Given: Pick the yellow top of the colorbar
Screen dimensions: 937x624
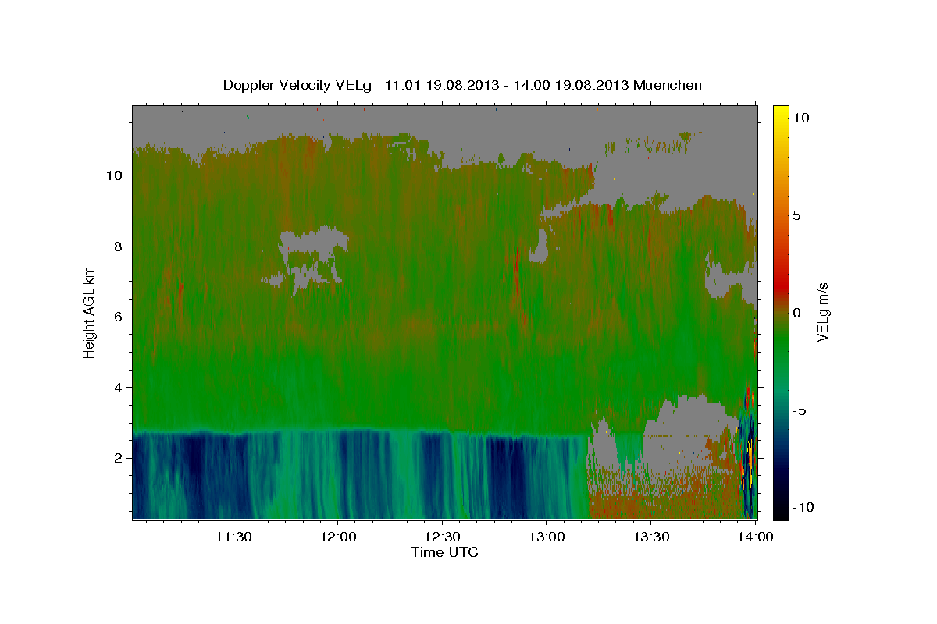Looking at the screenshot, I should (x=780, y=113).
